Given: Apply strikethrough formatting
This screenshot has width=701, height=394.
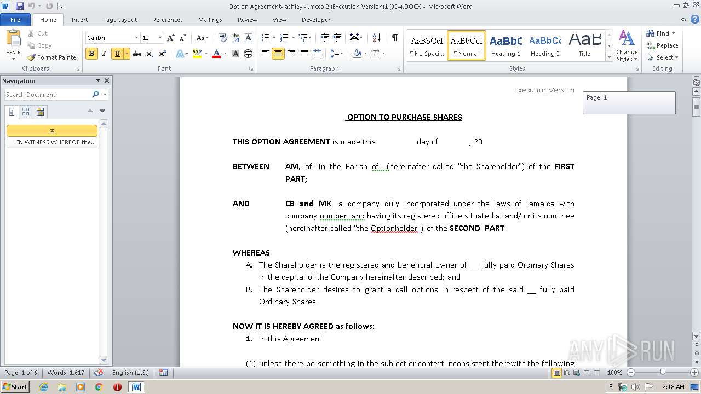Looking at the screenshot, I should click(137, 54).
